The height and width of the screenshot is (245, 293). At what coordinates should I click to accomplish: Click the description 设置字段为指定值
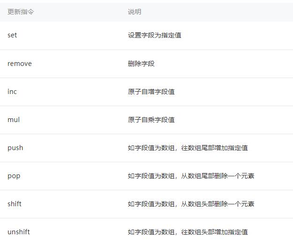154,35
